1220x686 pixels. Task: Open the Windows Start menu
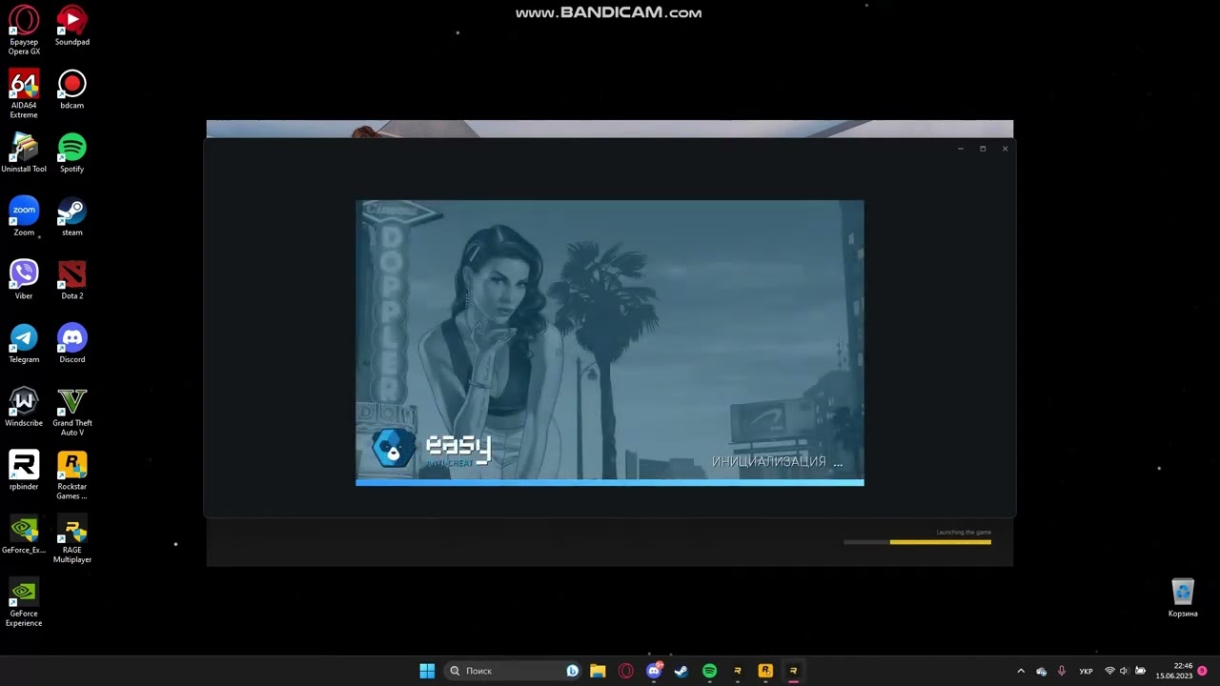coord(427,671)
